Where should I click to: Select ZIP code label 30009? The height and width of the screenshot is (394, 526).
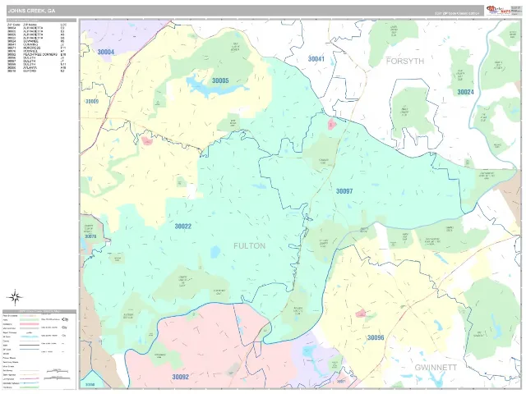(x=92, y=101)
